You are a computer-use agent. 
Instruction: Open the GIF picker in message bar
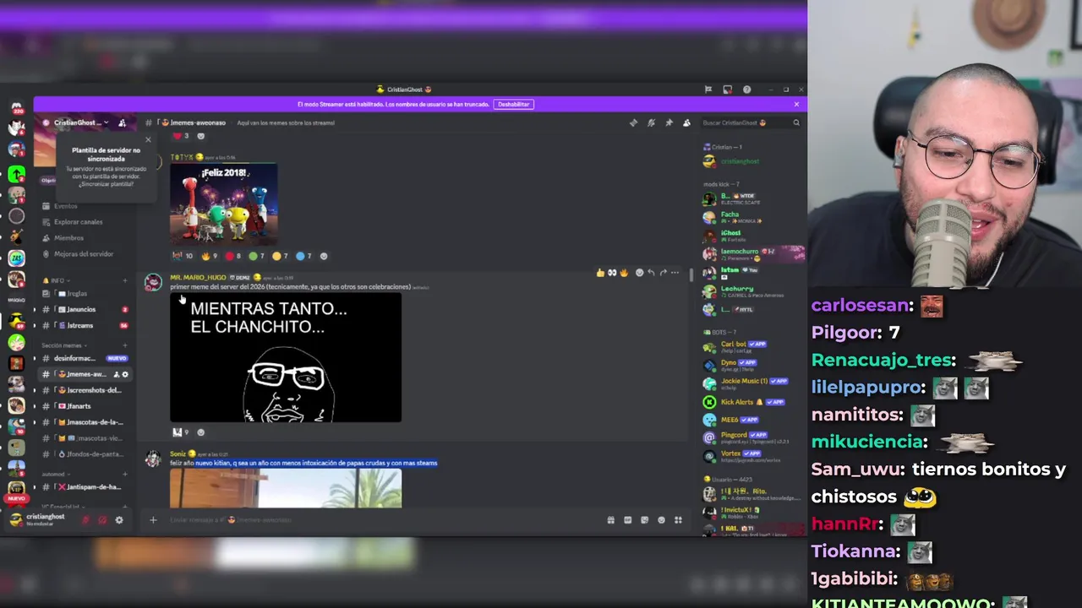coord(627,520)
